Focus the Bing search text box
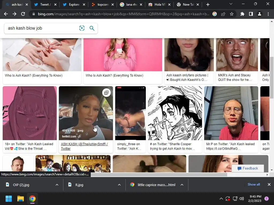Screen dimensions: 274x205 point(42,28)
